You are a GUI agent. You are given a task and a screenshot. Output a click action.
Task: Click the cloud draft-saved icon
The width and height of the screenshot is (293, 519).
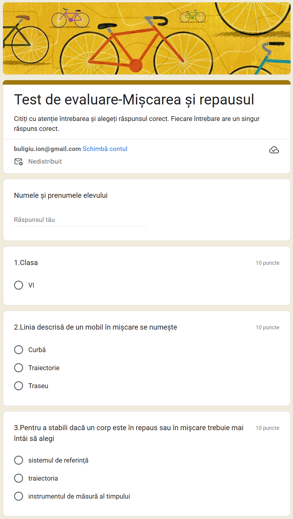274,150
